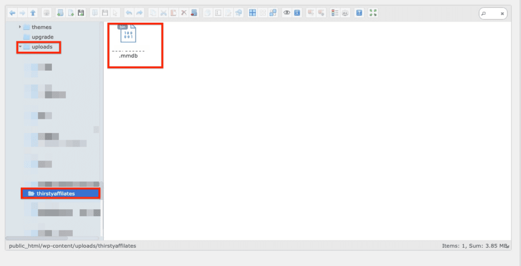Viewport: 521px width, 266px height.
Task: Expand the themes folder arrow
Action: click(x=20, y=27)
